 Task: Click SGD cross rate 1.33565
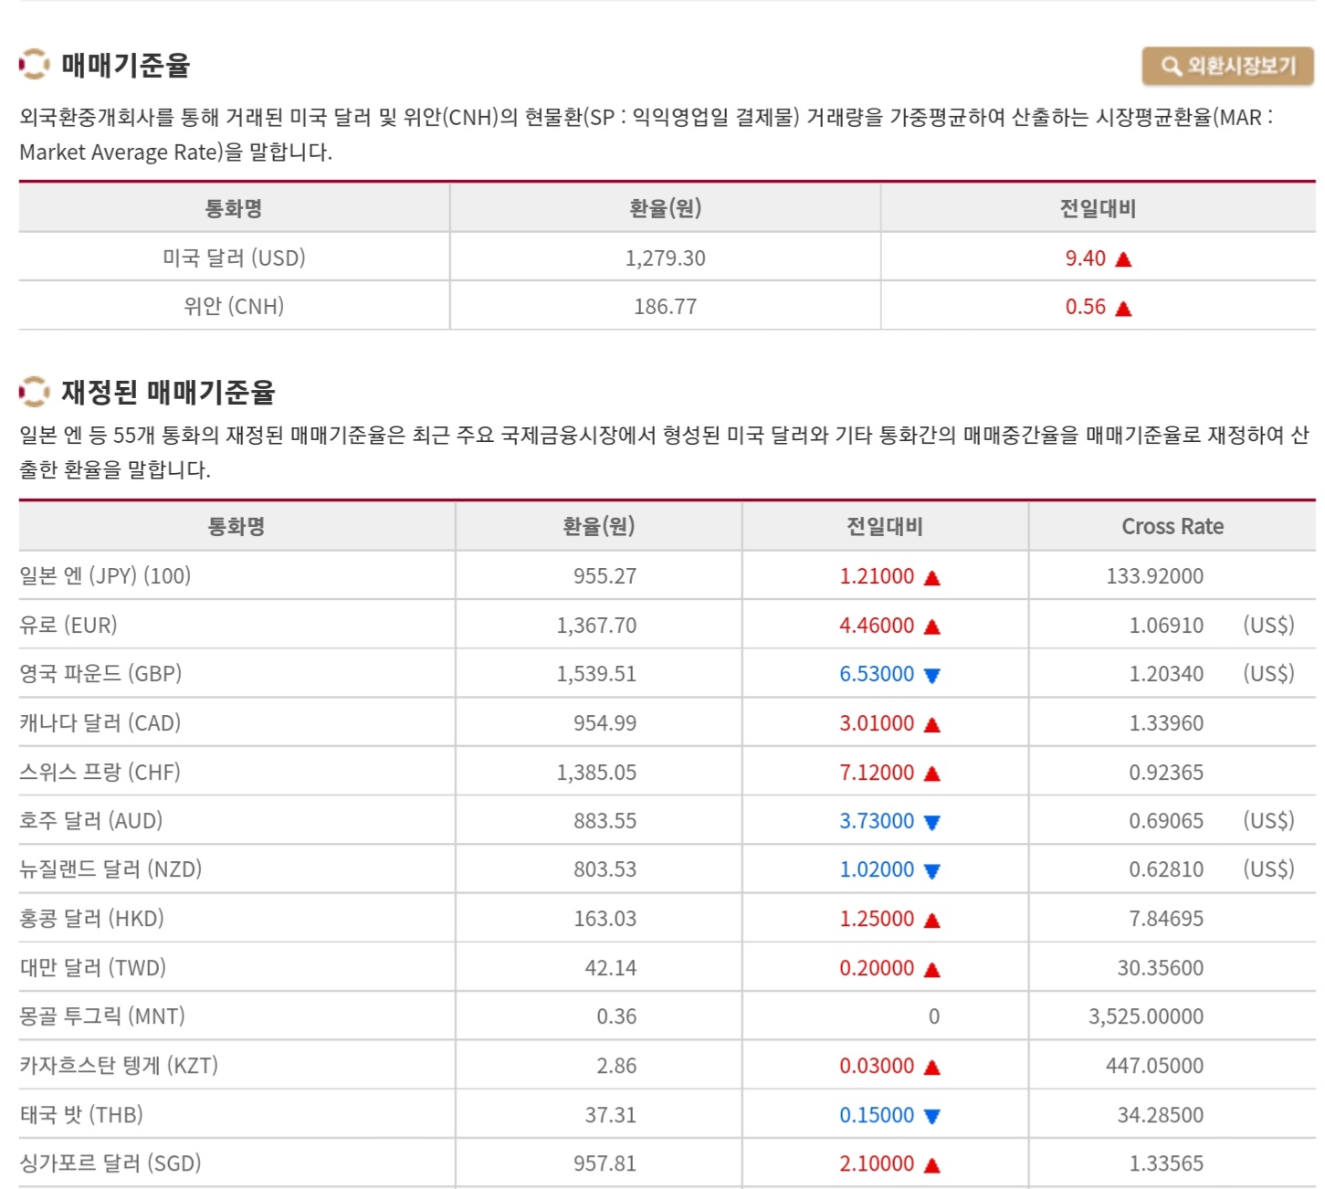tap(1166, 1163)
